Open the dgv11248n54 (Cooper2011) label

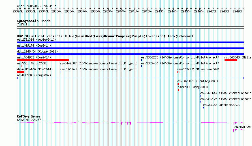pyautogui.click(x=37, y=51)
